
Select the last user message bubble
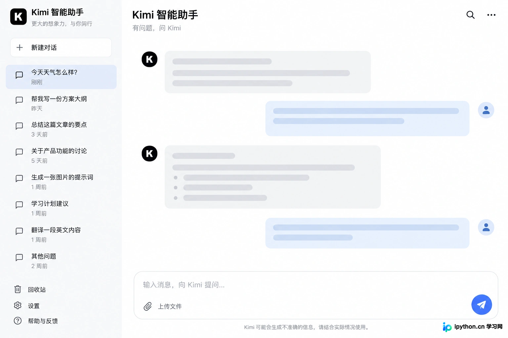tap(367, 233)
